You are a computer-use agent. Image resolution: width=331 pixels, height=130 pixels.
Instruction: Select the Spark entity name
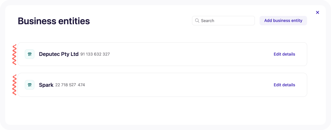click(46, 85)
